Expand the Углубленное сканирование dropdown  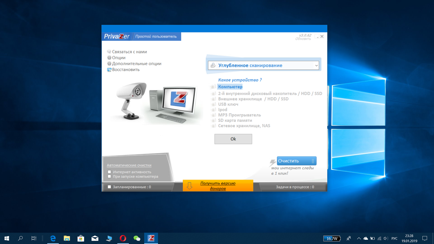click(264, 65)
